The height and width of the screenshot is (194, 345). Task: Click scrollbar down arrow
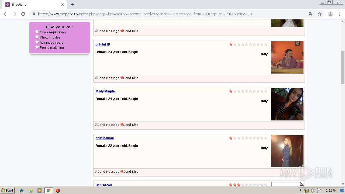(343, 184)
